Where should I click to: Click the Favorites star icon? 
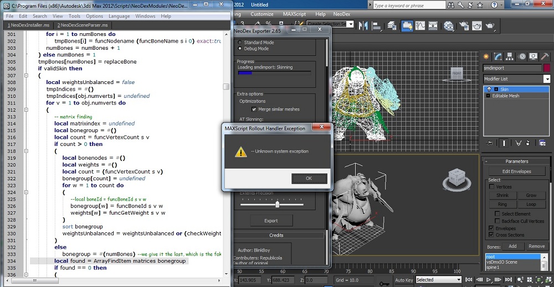click(x=480, y=5)
